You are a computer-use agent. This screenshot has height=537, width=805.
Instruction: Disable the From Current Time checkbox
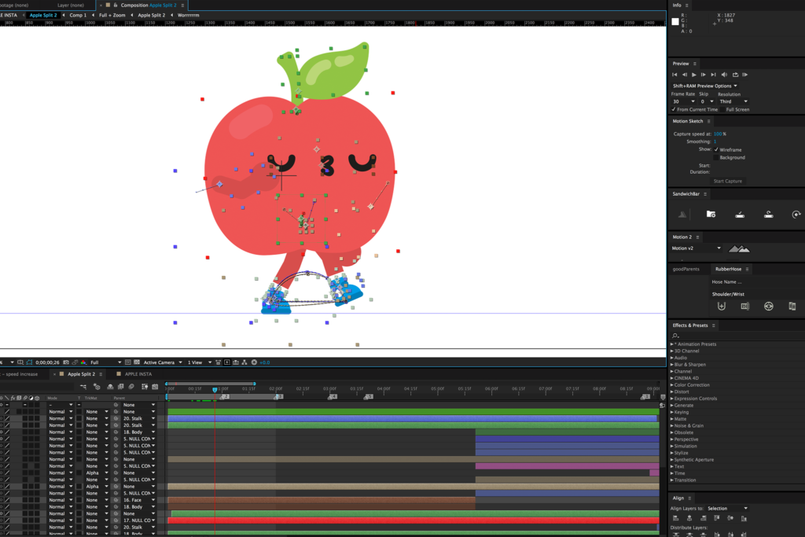pos(674,109)
